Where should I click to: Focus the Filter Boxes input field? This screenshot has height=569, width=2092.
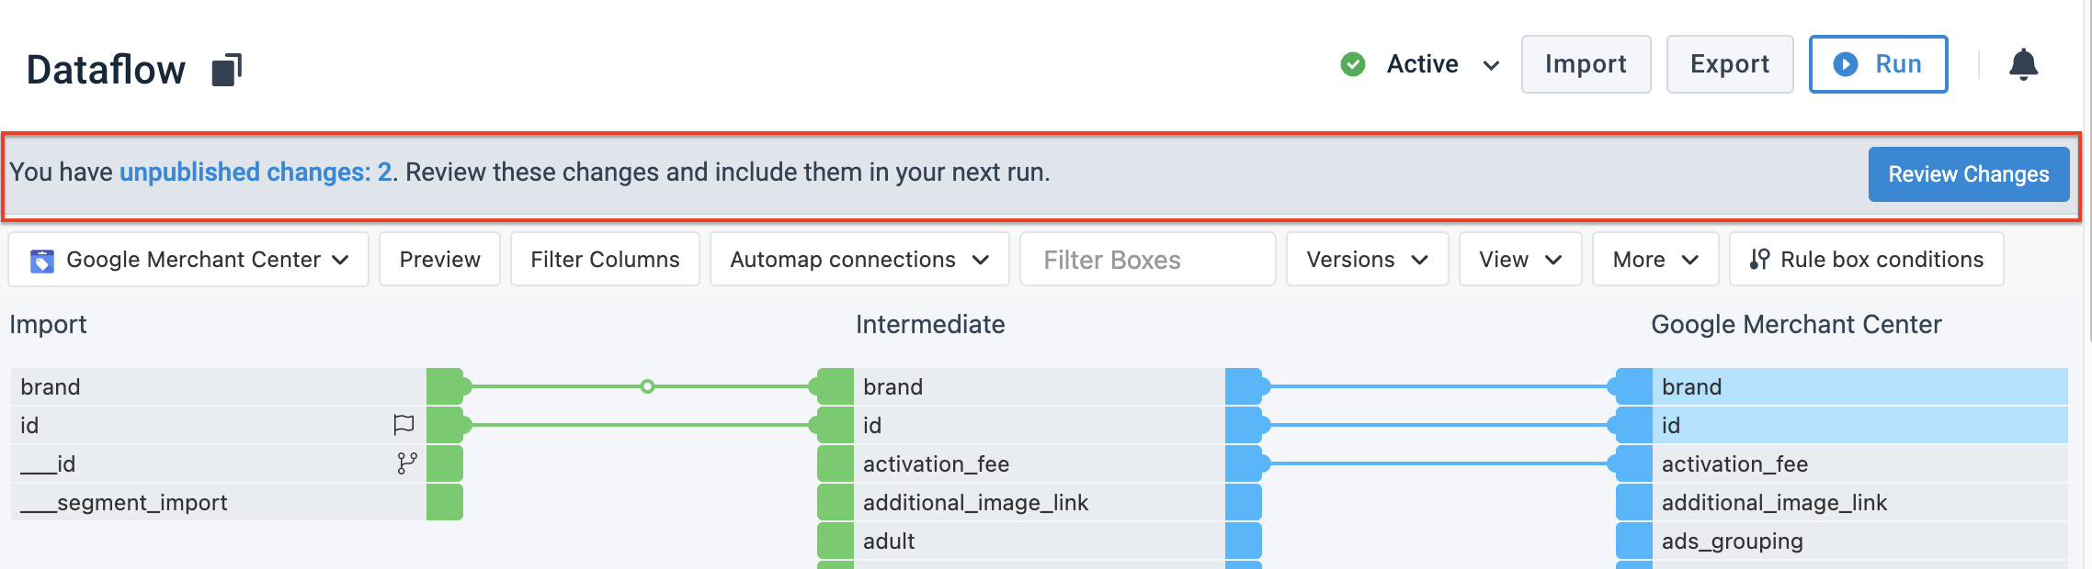coord(1147,260)
